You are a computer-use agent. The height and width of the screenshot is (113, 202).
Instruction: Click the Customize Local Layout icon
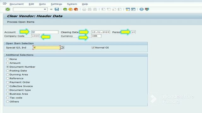[147, 9]
